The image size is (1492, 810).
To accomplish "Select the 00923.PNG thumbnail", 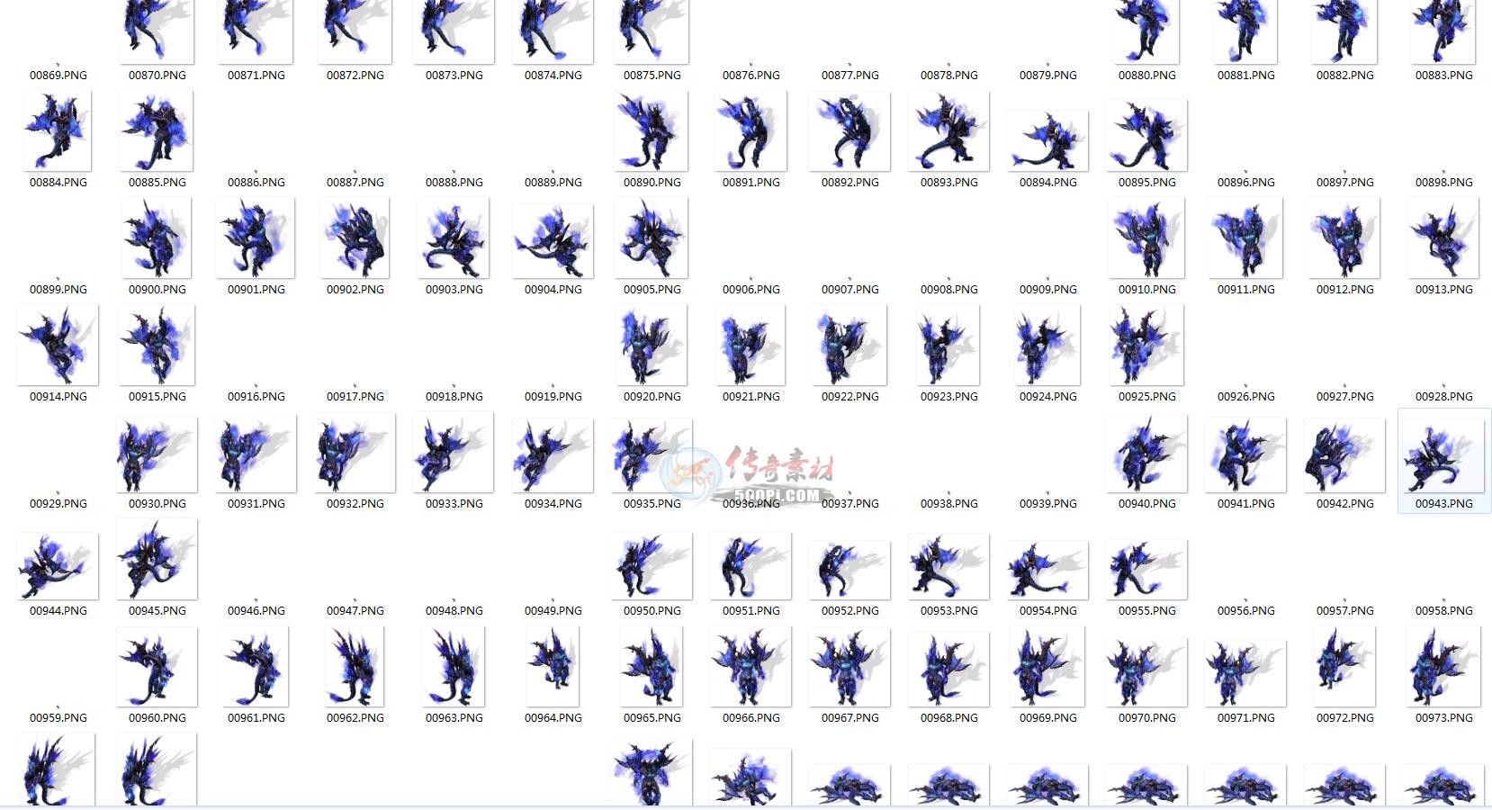I will coord(948,346).
